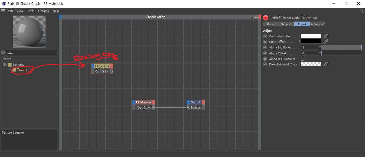The image size is (365, 157).
Task: Toggle the Color Multiplier animation dot
Action: coord(265,36)
